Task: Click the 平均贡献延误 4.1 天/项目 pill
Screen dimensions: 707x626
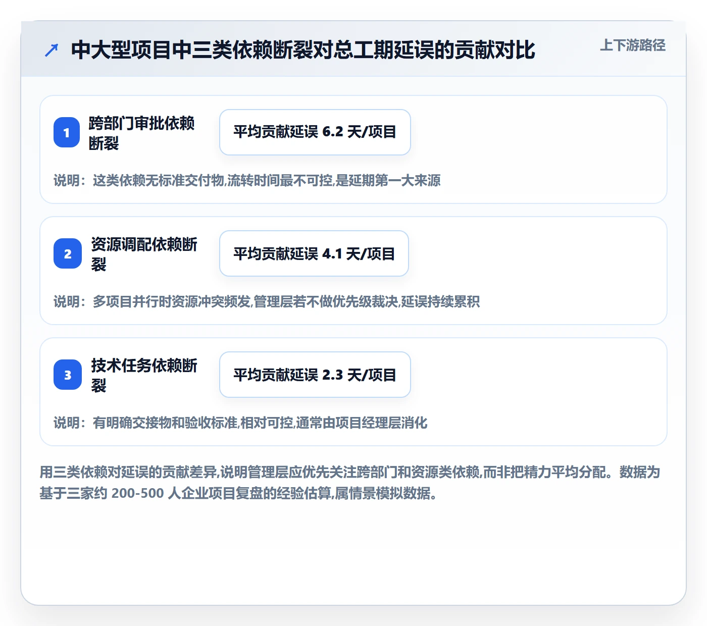Action: click(x=314, y=253)
